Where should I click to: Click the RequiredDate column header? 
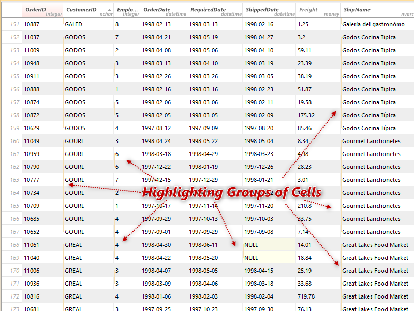coord(215,10)
